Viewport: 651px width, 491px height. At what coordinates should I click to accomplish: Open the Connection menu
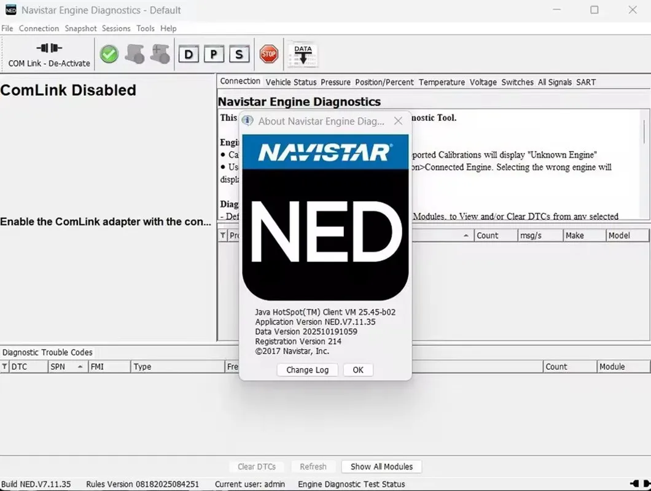pyautogui.click(x=39, y=28)
